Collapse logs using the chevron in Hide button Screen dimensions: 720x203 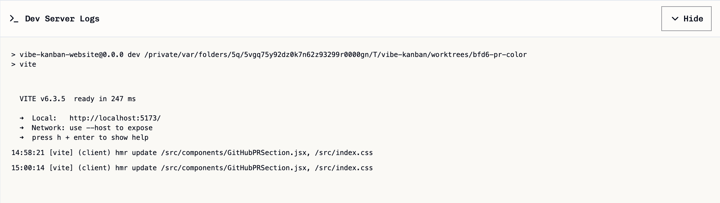675,19
